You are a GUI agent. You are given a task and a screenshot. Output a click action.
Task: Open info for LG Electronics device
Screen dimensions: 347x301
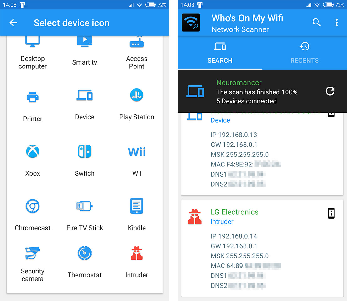tap(331, 213)
